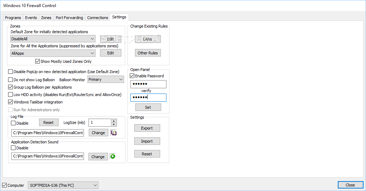Change the detection sound file
Image resolution: width=366 pixels, height=191 pixels.
click(98, 157)
